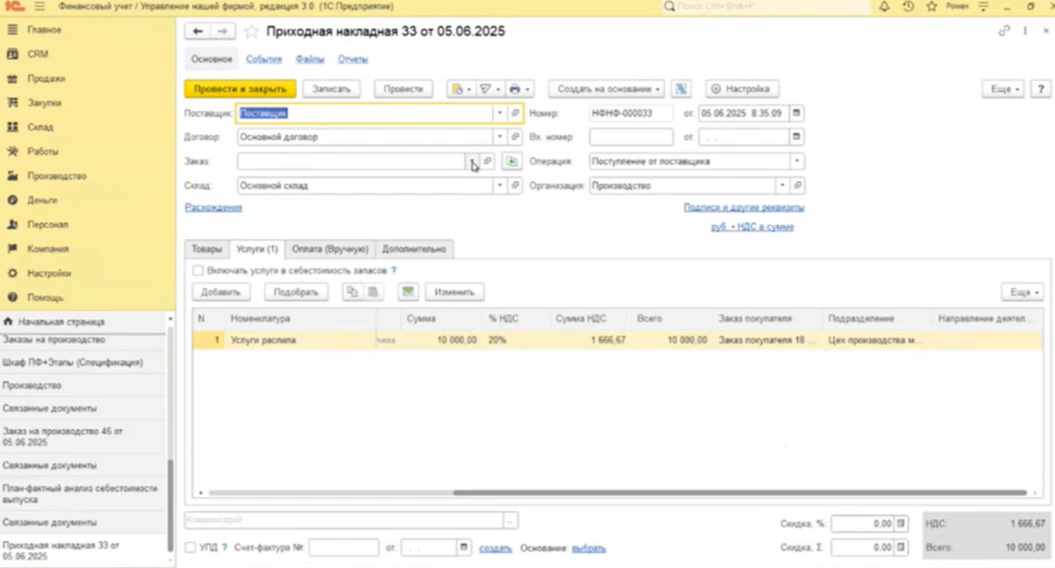Open the Поставщик field link icon
Screen dimensions: 1055x568
pos(515,113)
